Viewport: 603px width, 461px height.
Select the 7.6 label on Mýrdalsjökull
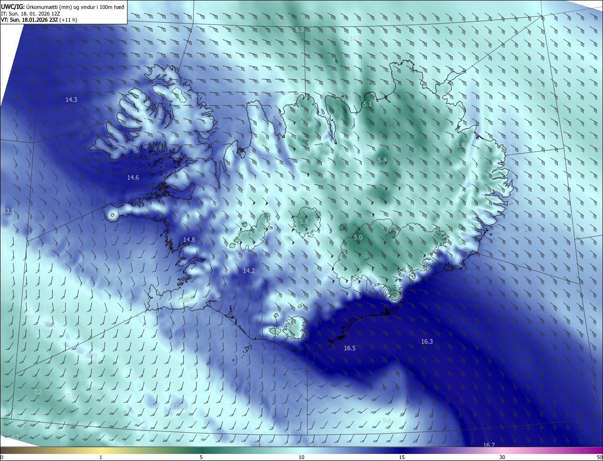coord(291,327)
